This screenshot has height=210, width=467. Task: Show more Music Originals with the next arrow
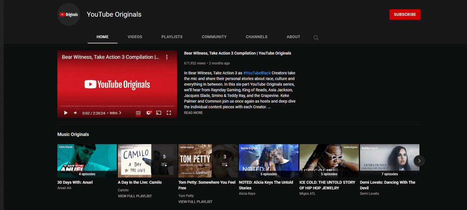pyautogui.click(x=419, y=161)
